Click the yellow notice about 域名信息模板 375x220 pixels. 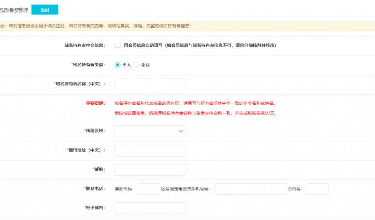click(187, 26)
